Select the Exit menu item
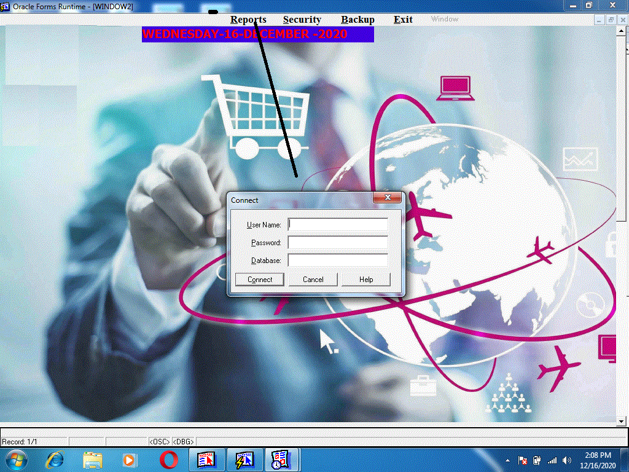The width and height of the screenshot is (629, 472). (403, 20)
